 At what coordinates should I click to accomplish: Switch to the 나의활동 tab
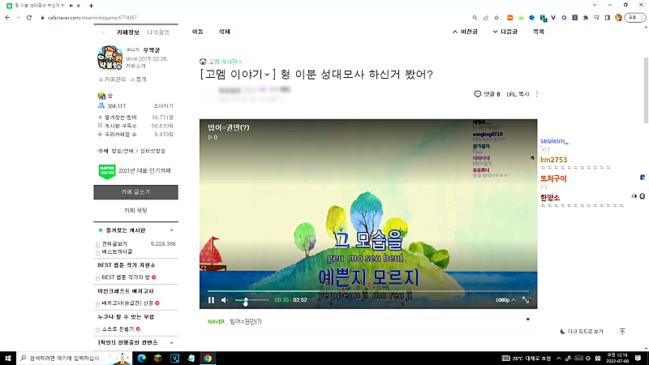(158, 32)
